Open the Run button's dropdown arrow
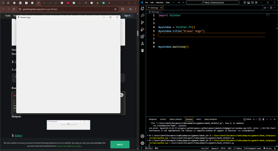 tap(267, 8)
